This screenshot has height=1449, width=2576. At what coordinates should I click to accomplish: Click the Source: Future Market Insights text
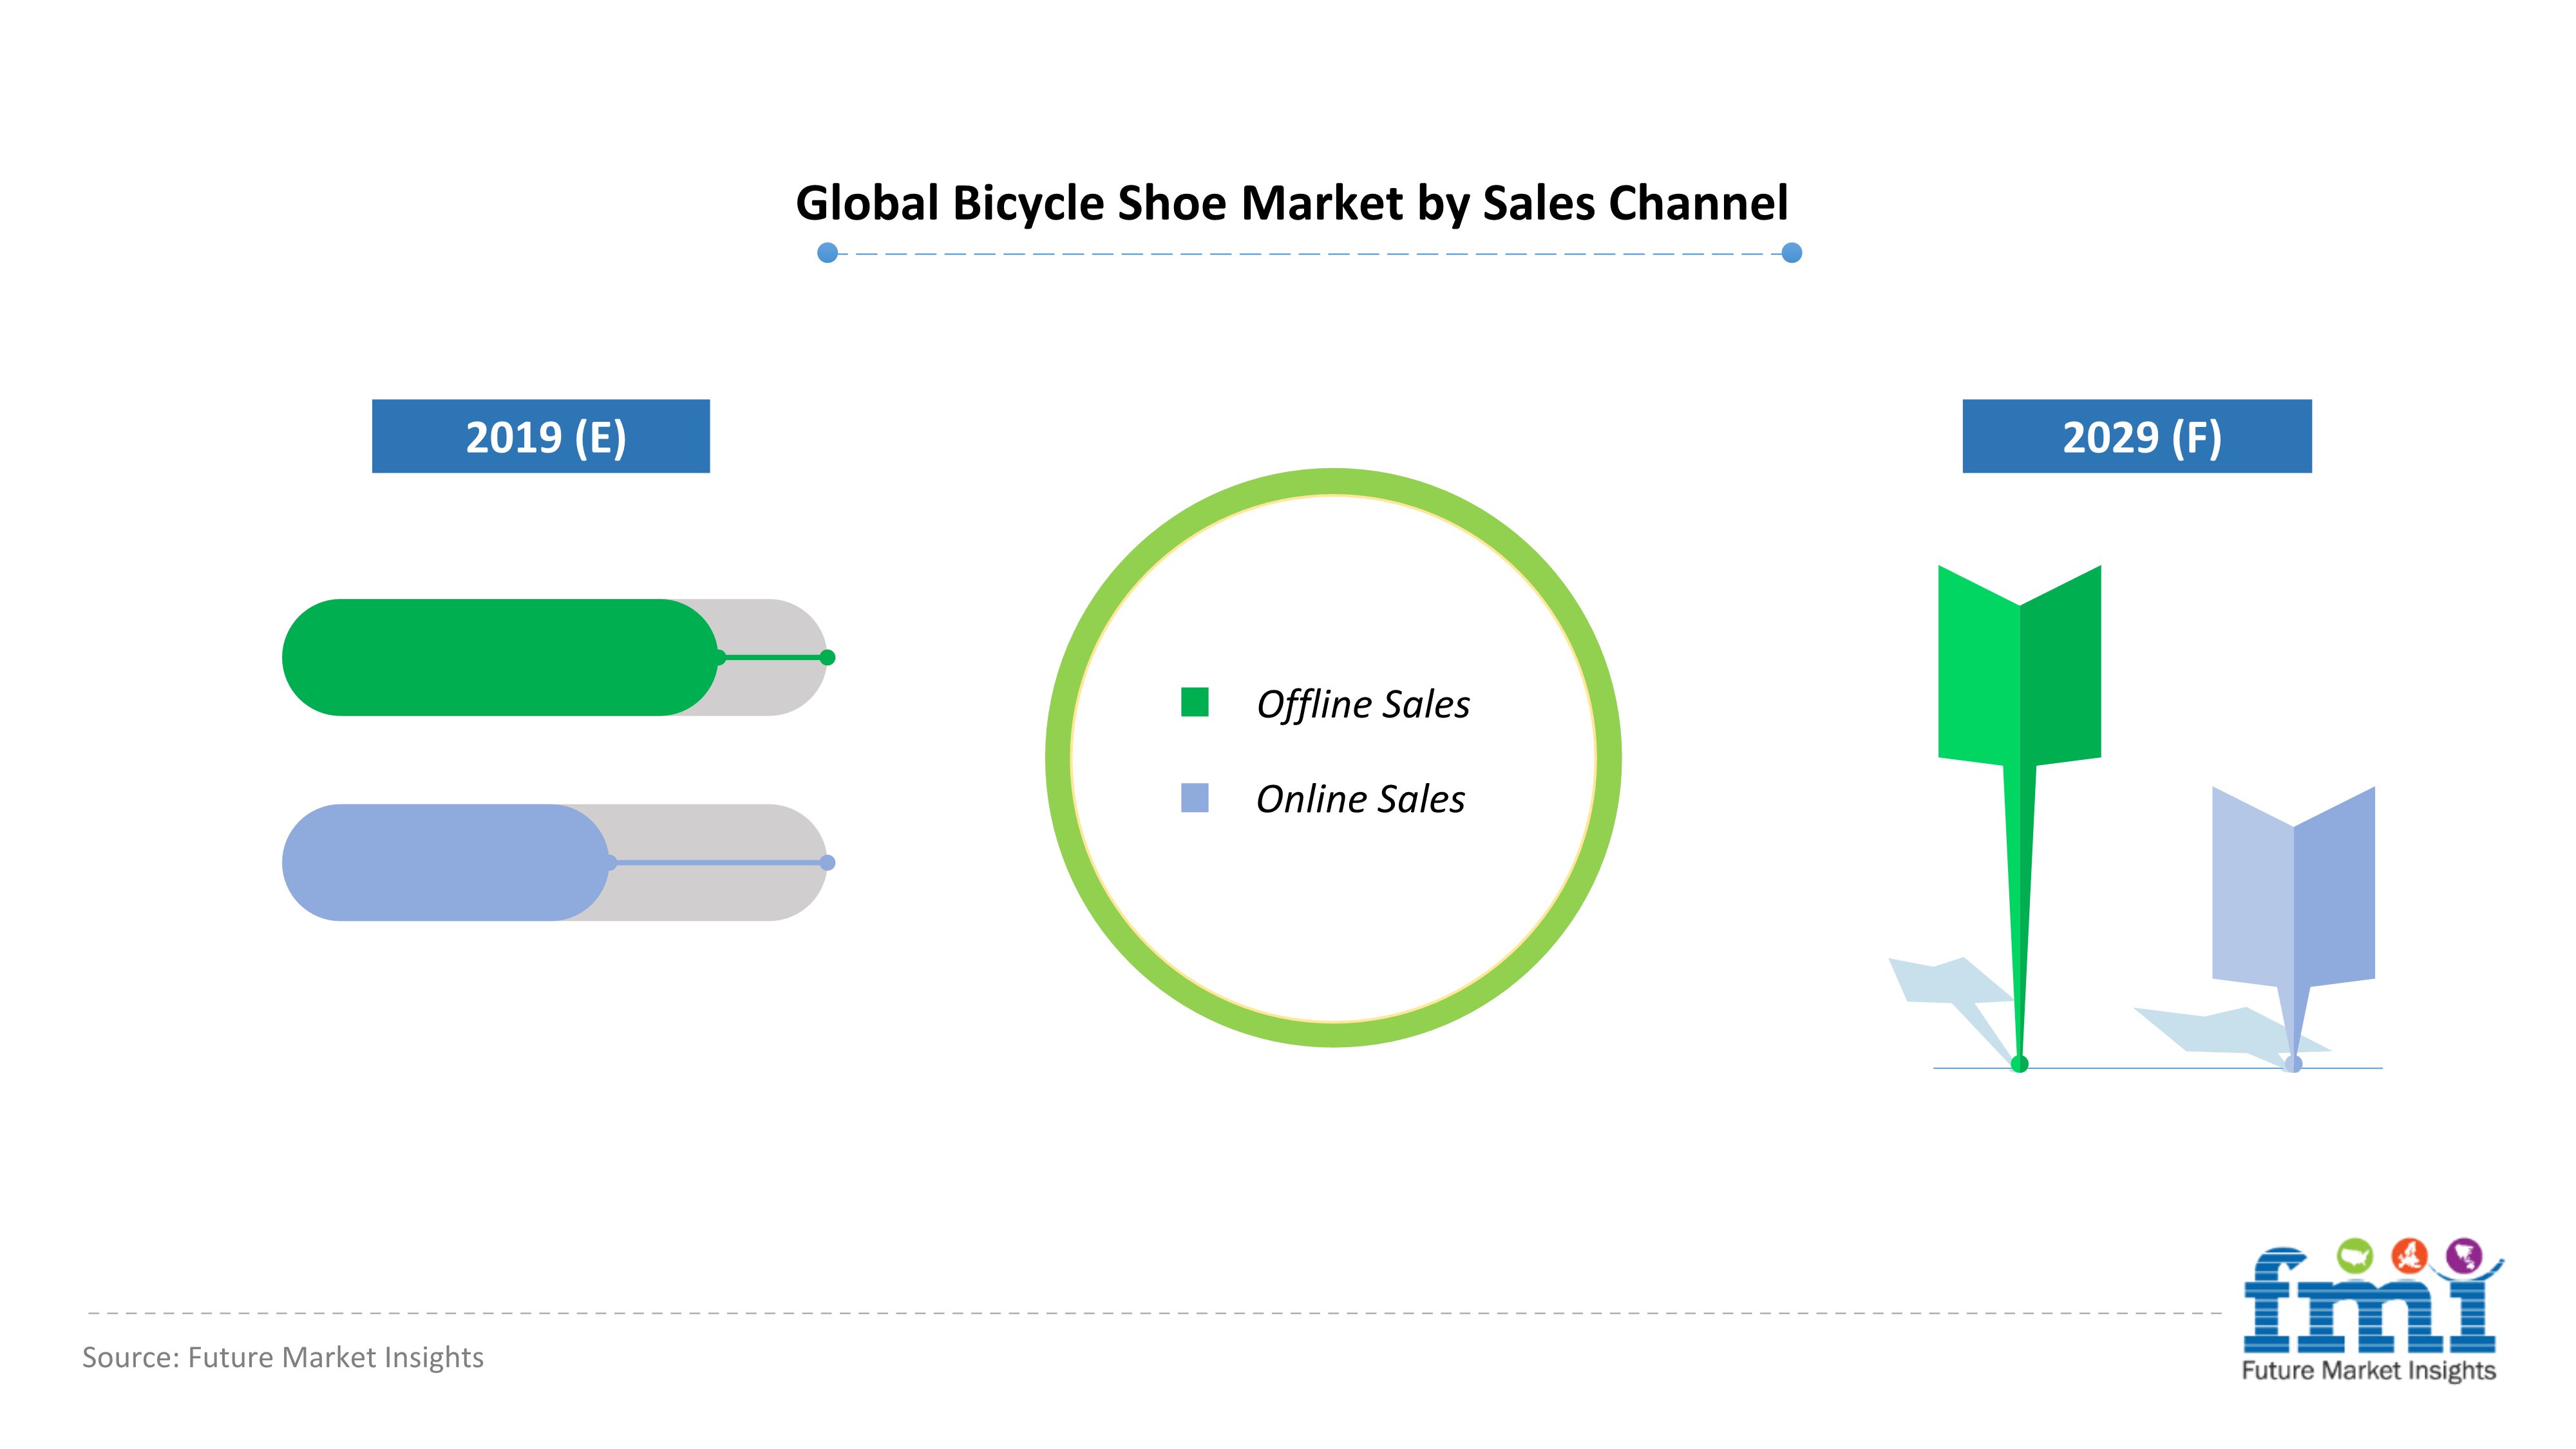click(x=283, y=1357)
